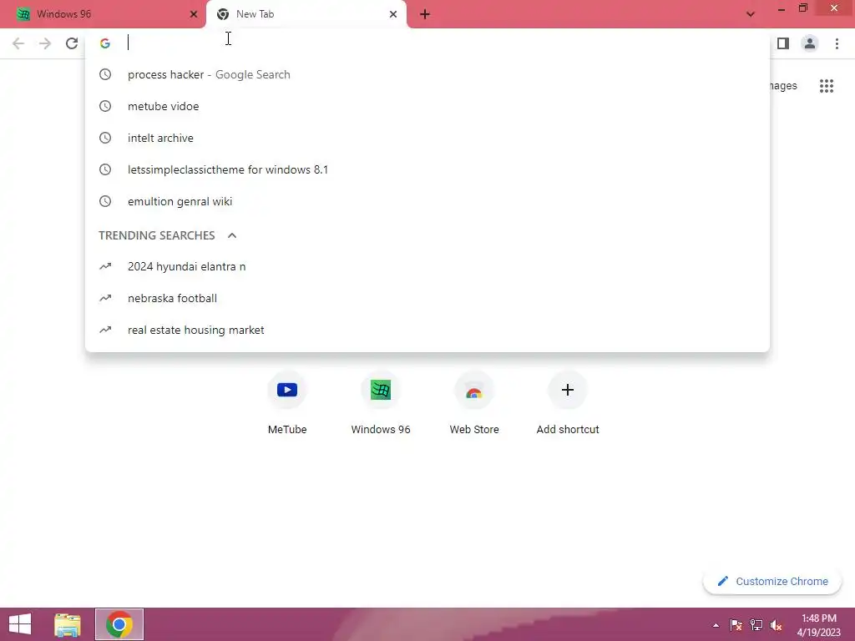Choose 'intelt archive' history suggestion

pos(427,138)
